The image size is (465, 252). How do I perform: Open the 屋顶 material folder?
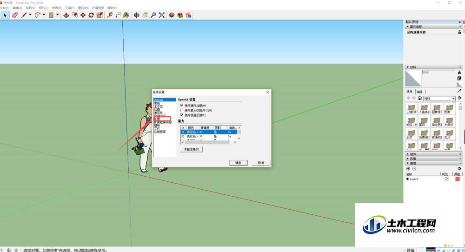(424, 121)
